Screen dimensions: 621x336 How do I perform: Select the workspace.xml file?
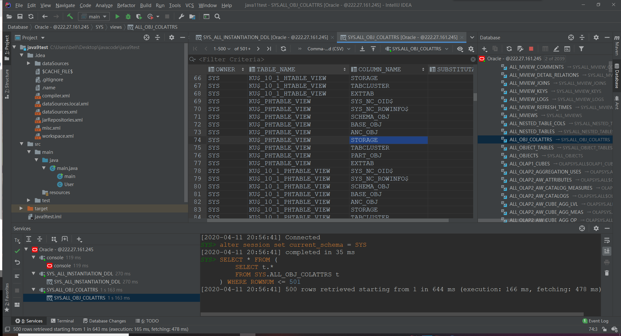click(58, 136)
